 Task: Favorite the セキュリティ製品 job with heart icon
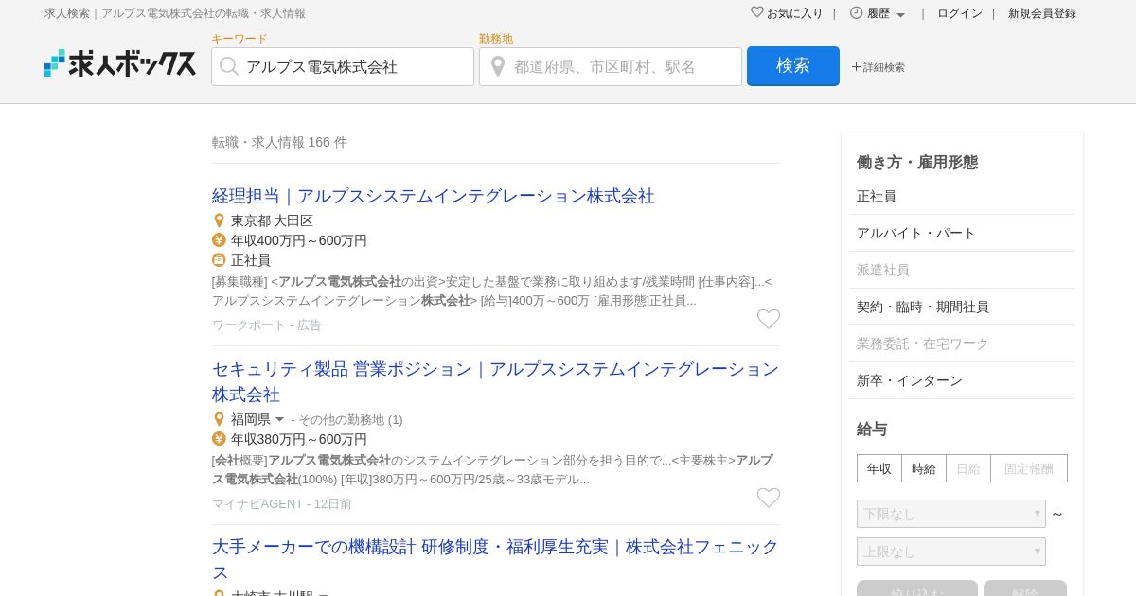769,498
